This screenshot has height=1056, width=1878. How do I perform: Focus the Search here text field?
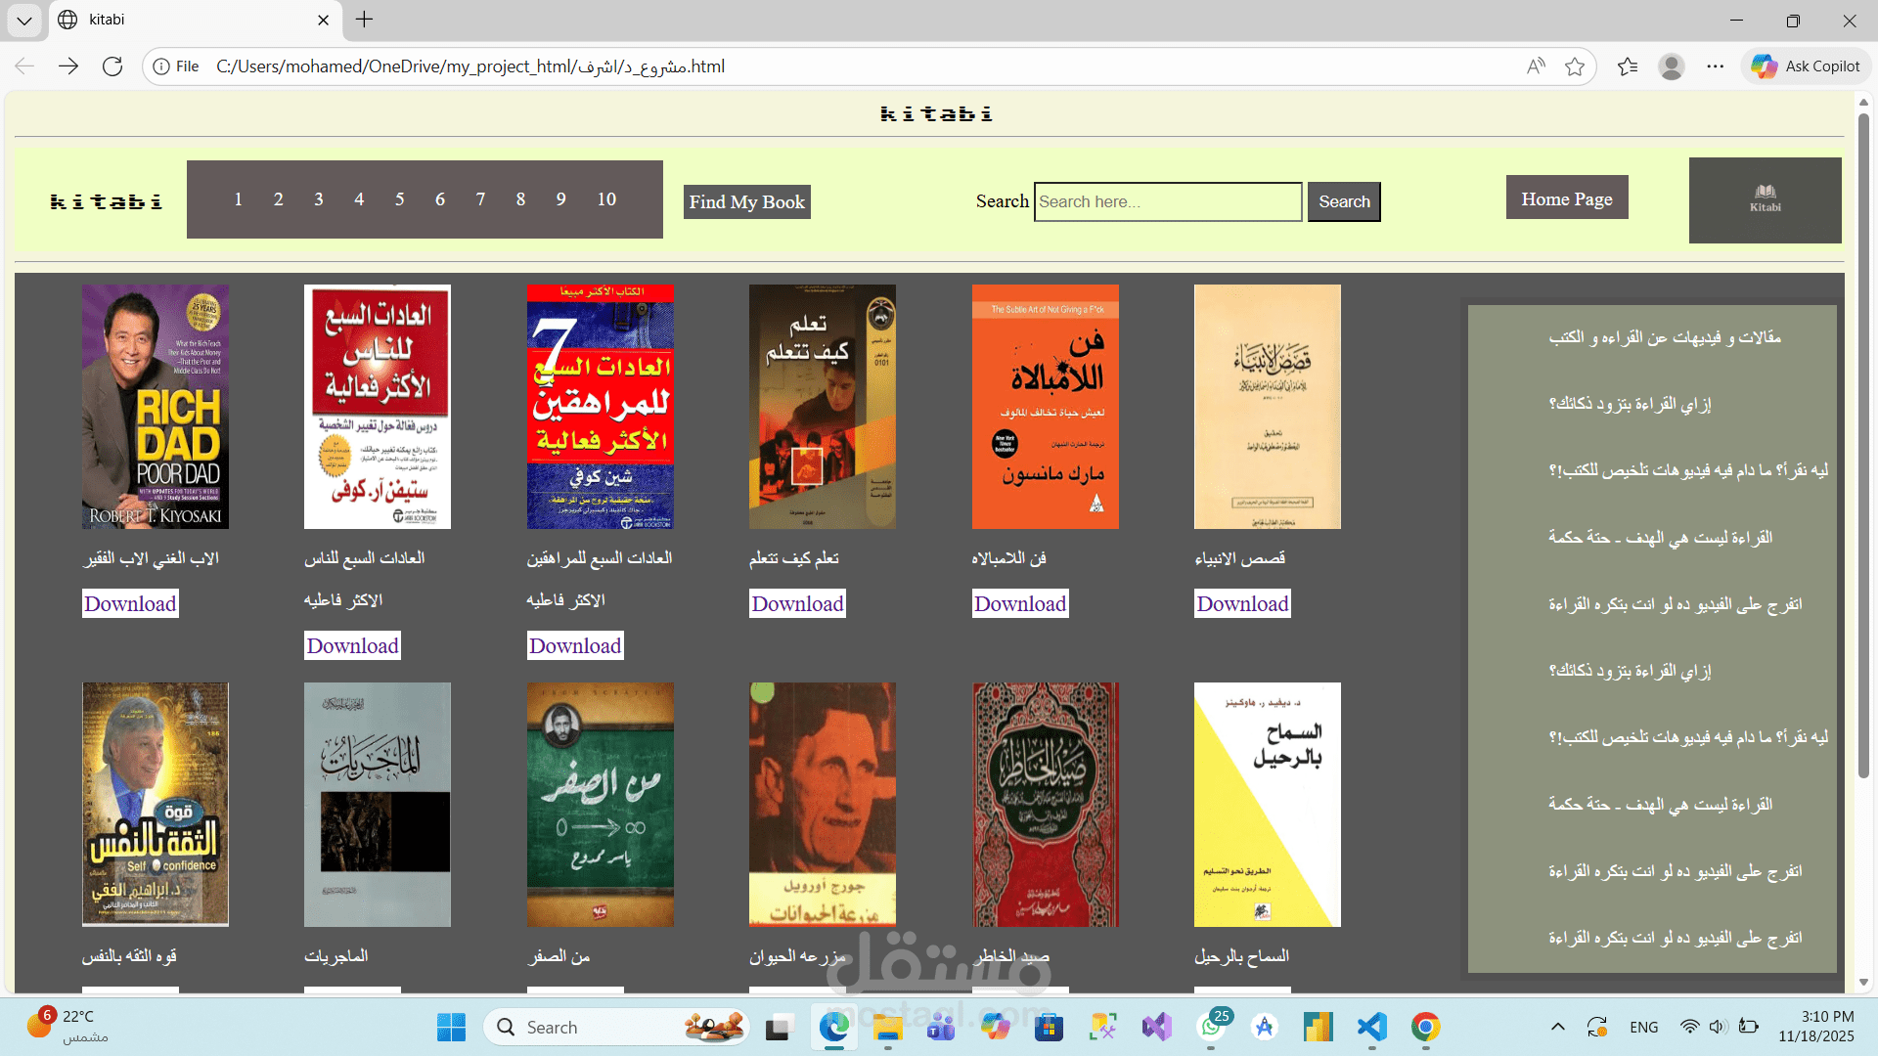pyautogui.click(x=1168, y=201)
